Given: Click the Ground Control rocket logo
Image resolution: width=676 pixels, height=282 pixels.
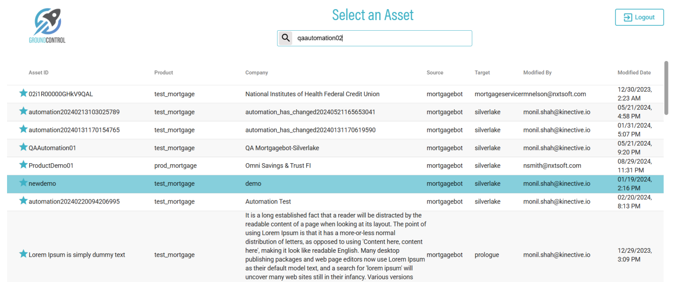Looking at the screenshot, I should (47, 25).
